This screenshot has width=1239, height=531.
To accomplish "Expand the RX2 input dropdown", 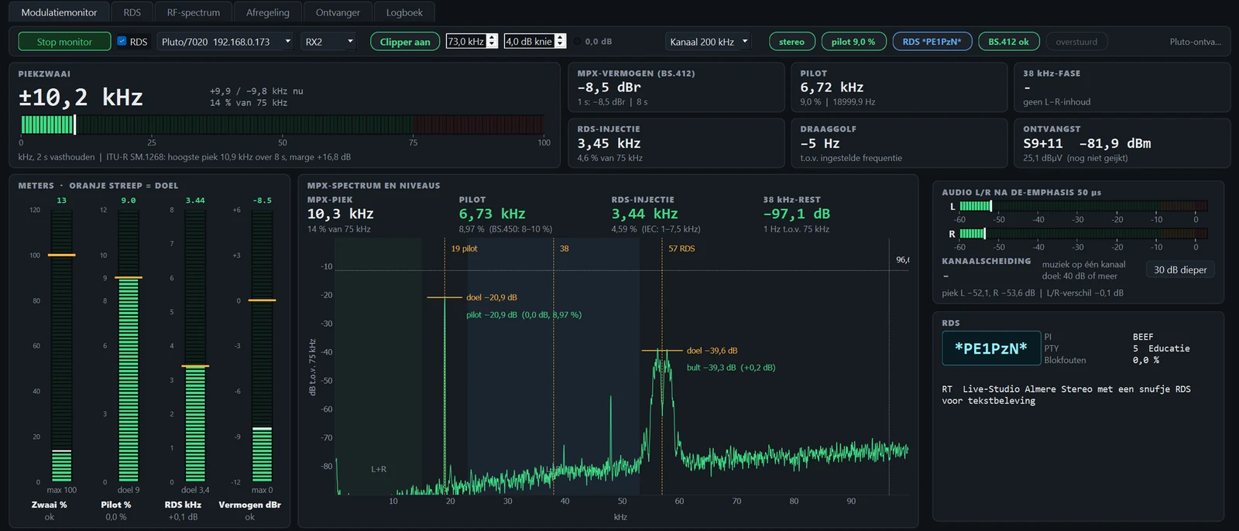I will point(328,42).
